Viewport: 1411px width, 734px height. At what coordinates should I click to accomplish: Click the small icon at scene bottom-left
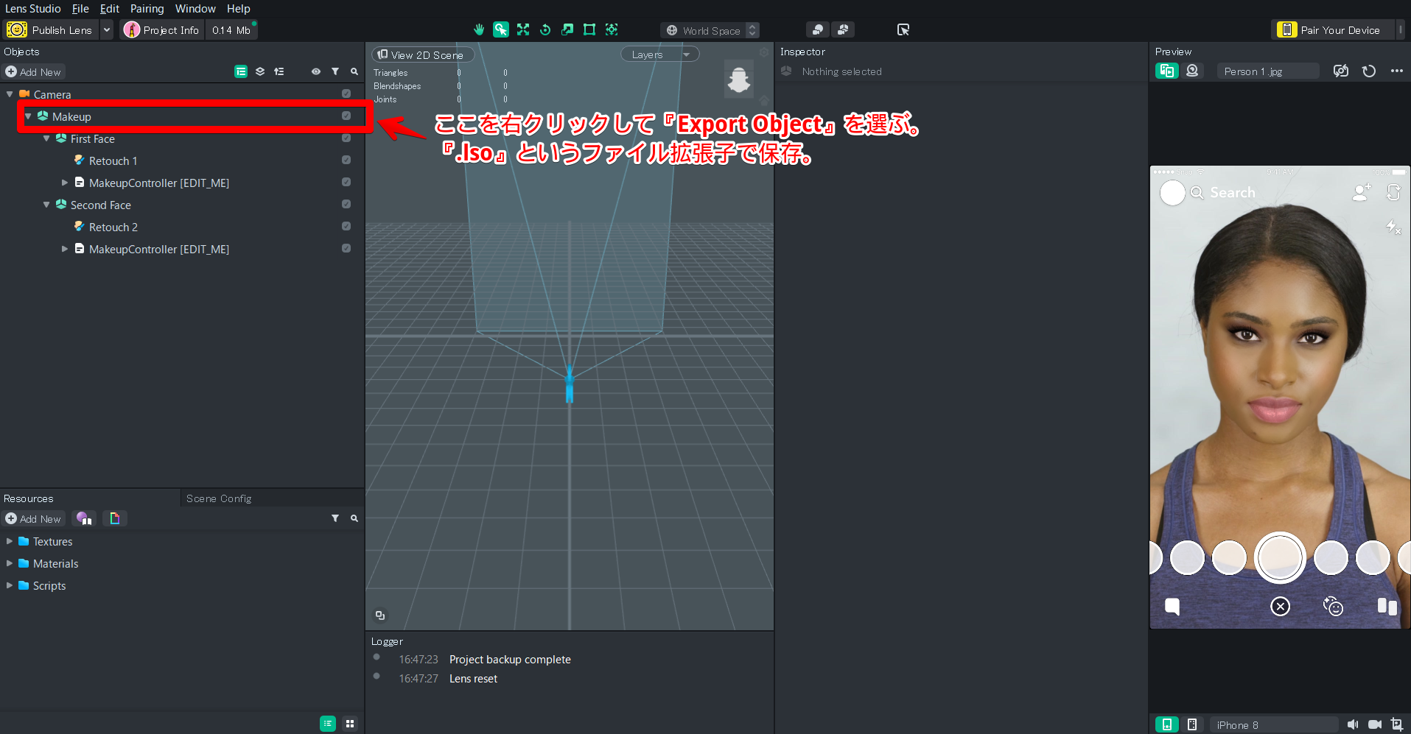(x=380, y=615)
